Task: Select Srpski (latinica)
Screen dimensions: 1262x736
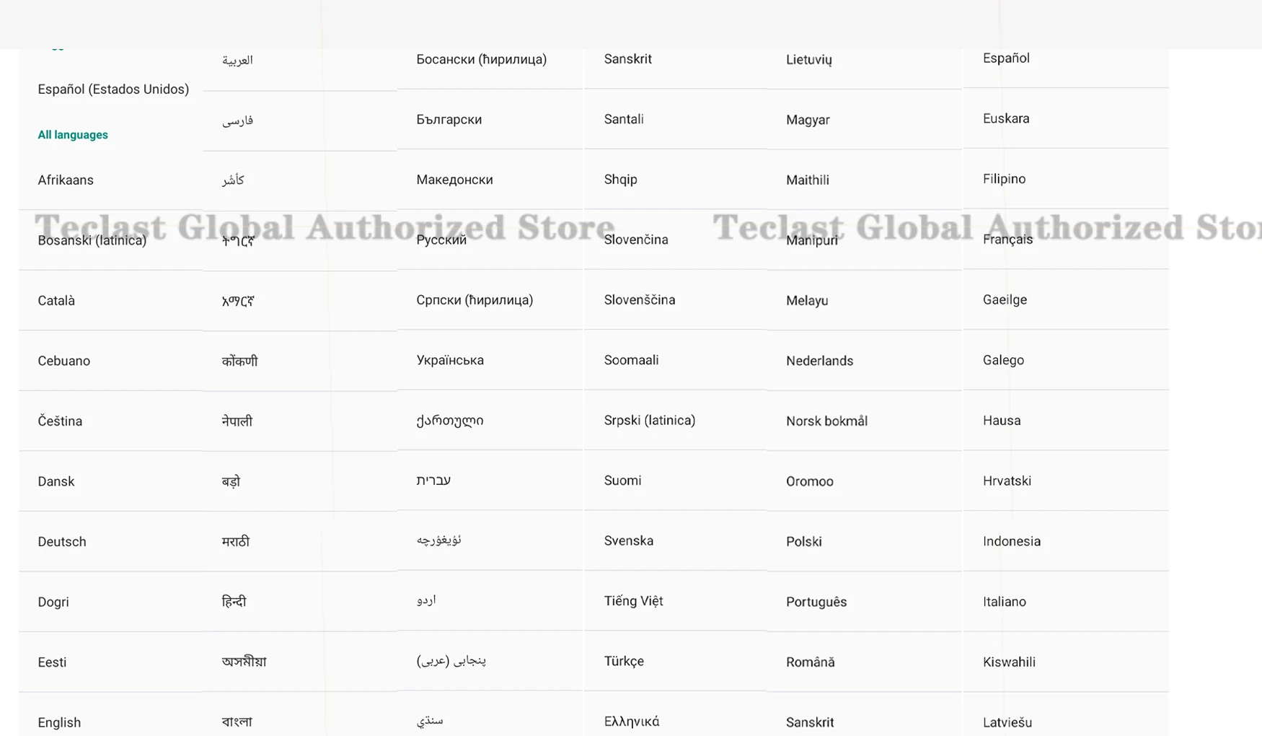Action: point(650,421)
